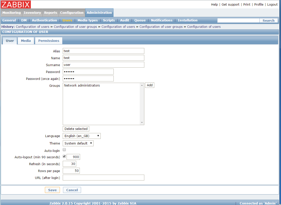
Task: Expand the Theme dropdown
Action: click(78, 143)
